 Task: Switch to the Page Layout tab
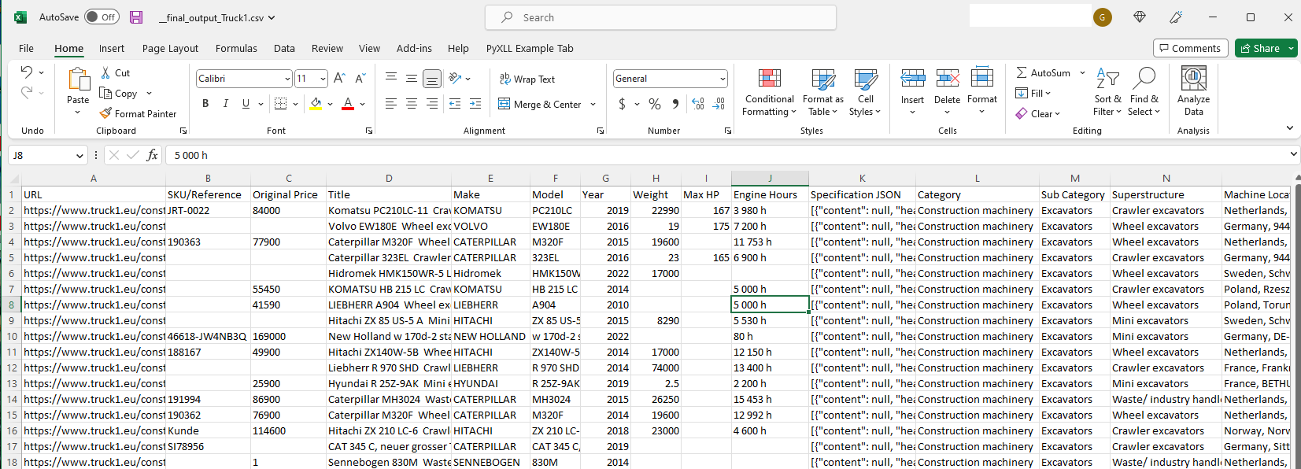pyautogui.click(x=170, y=48)
